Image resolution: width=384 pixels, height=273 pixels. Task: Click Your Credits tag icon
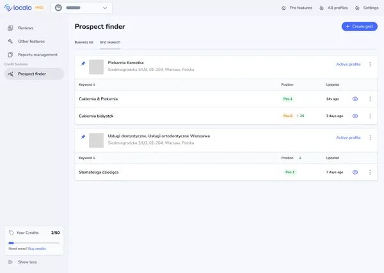[x=12, y=233]
